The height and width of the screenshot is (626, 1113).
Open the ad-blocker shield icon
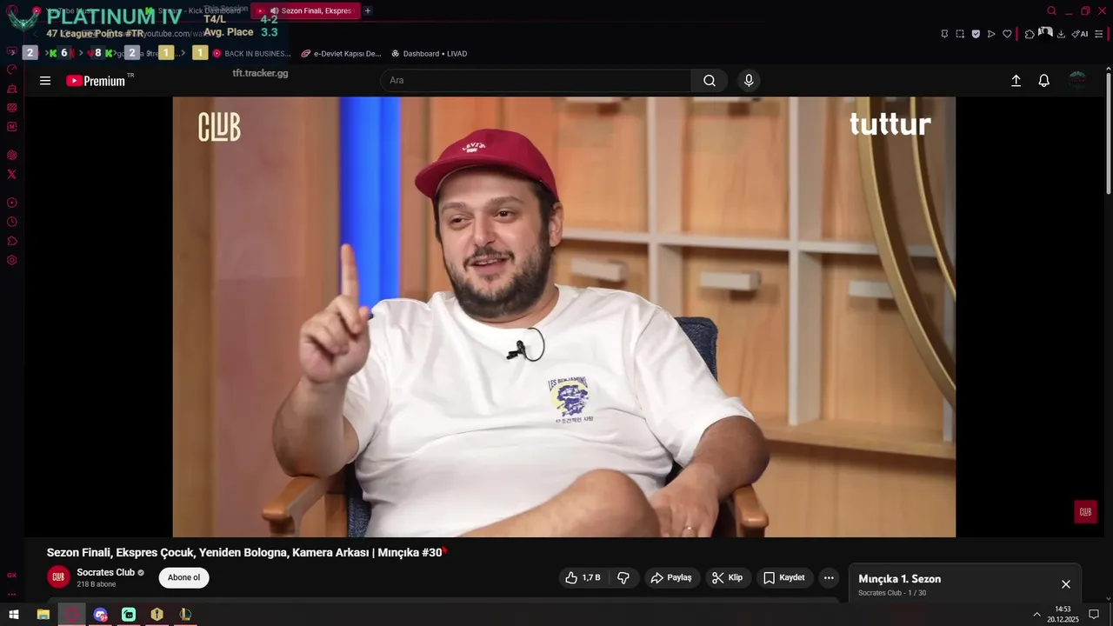click(976, 34)
